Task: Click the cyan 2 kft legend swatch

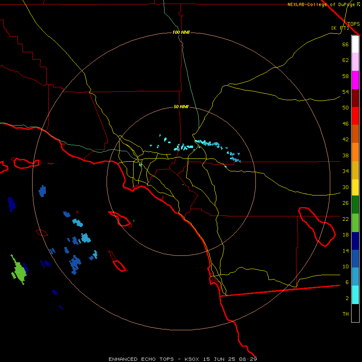Action: tap(355, 295)
